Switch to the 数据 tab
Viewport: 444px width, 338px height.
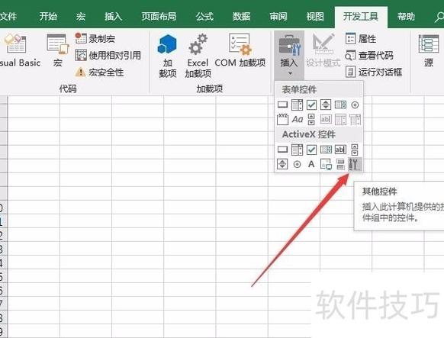point(242,17)
